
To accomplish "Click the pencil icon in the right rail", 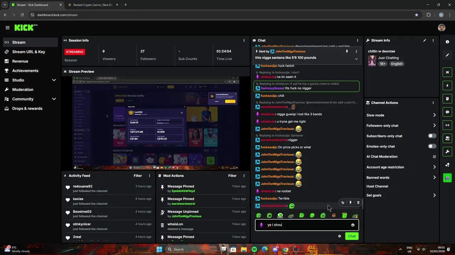I will point(447,55).
